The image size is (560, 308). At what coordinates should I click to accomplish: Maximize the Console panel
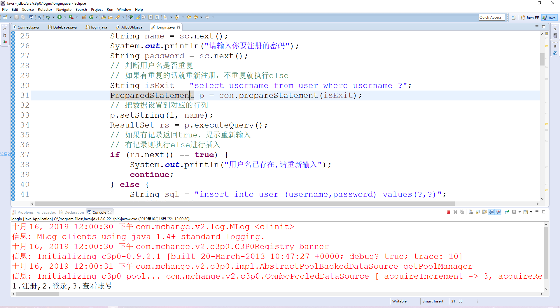click(x=544, y=212)
